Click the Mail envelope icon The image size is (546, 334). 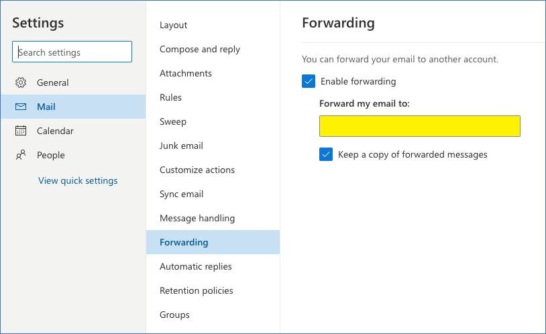(21, 107)
